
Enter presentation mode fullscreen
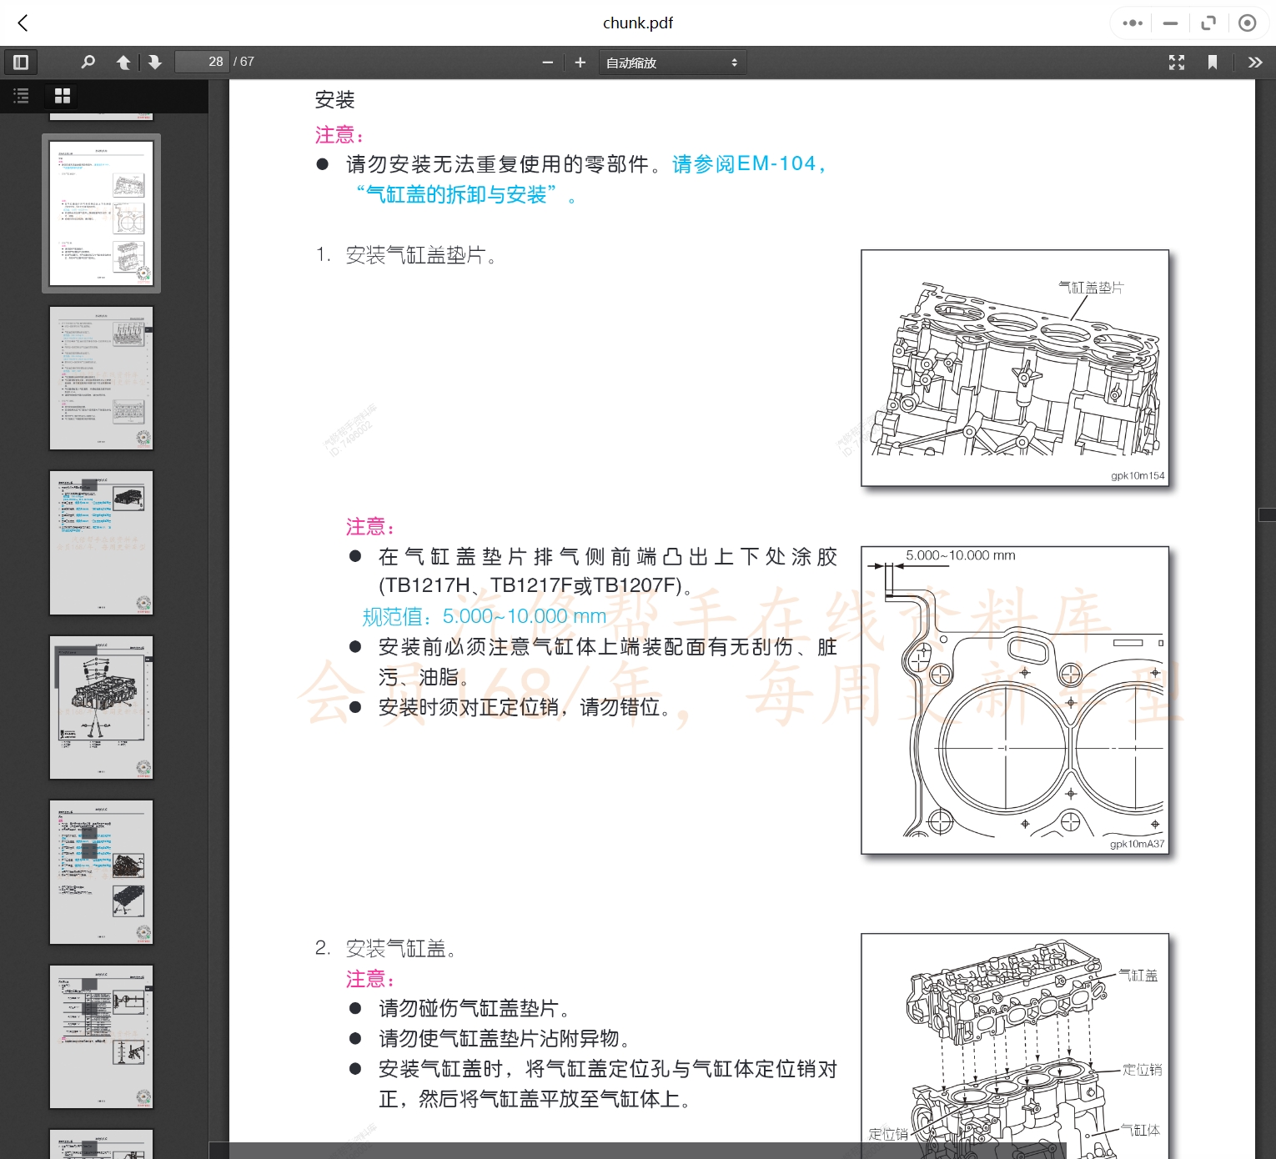(x=1176, y=62)
